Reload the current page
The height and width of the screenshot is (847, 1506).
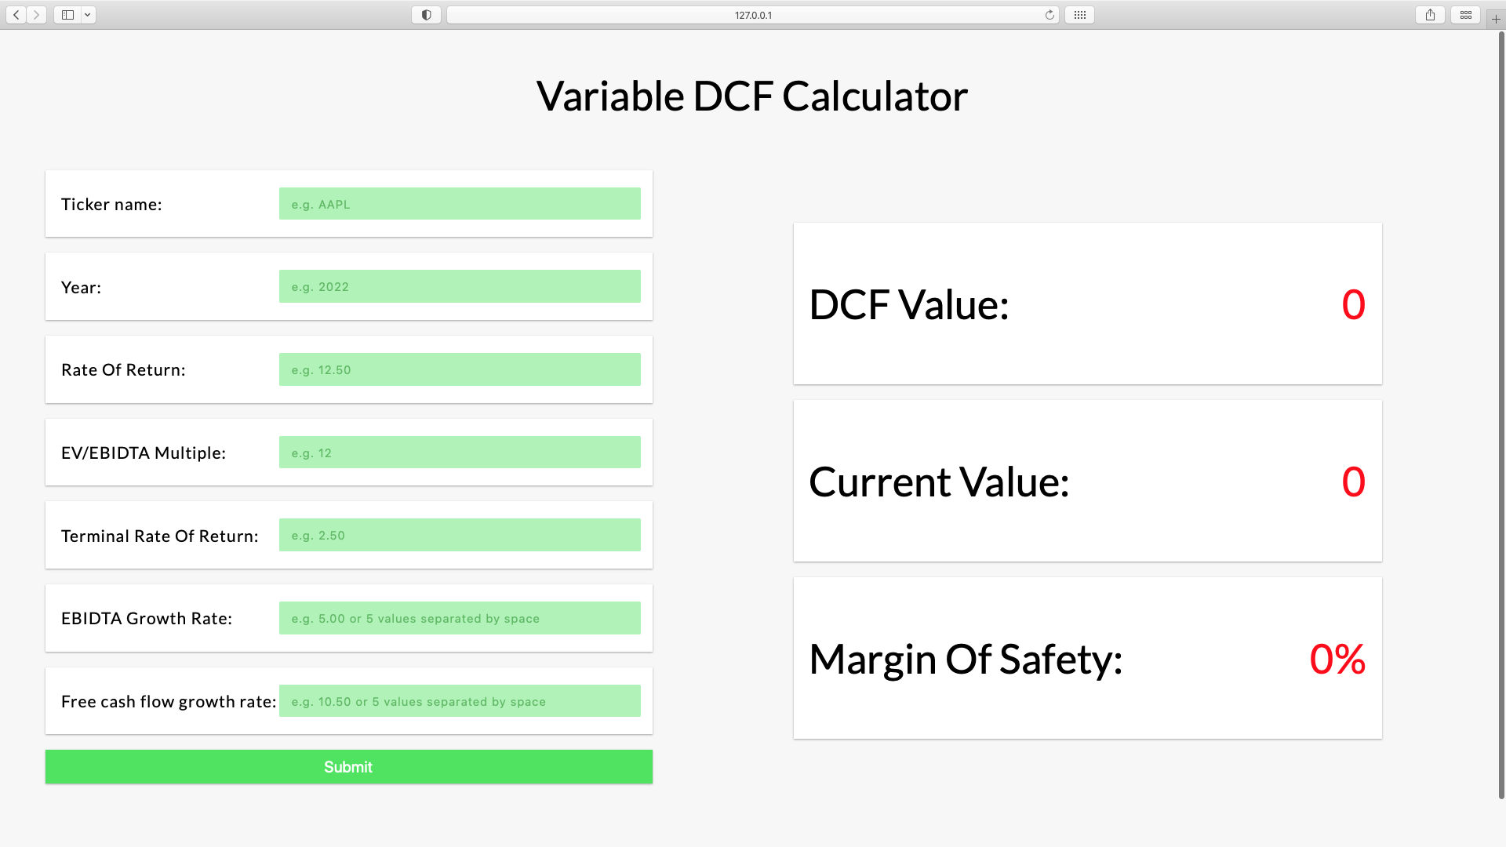coord(1049,14)
